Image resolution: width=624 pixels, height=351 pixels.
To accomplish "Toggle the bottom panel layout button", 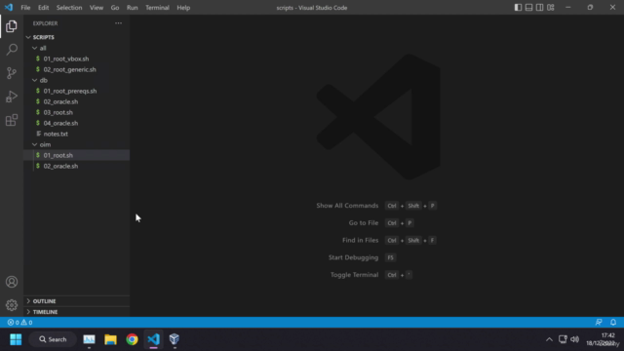I will [x=528, y=8].
